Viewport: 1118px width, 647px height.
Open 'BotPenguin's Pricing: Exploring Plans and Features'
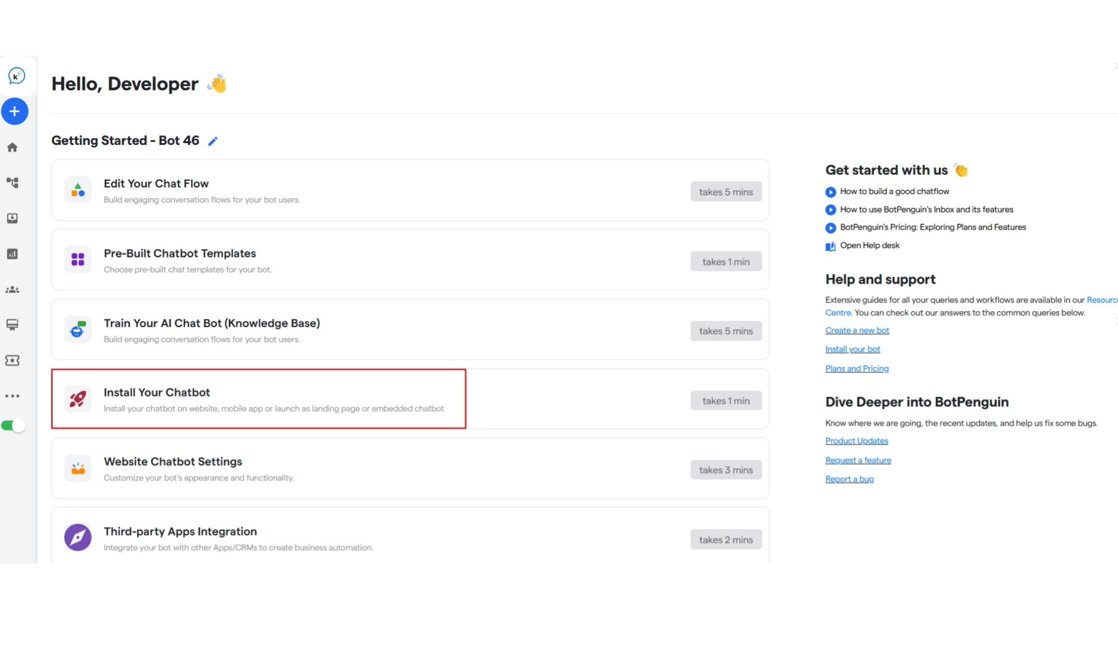(x=933, y=227)
